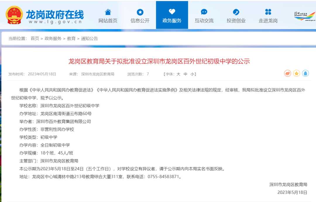
Task: Click the four-dot icon above 走进龙岗
Action: [268, 12]
